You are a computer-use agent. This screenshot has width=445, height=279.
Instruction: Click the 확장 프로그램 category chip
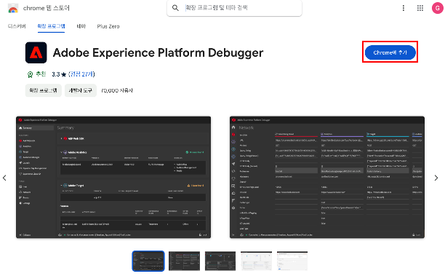[x=44, y=90]
